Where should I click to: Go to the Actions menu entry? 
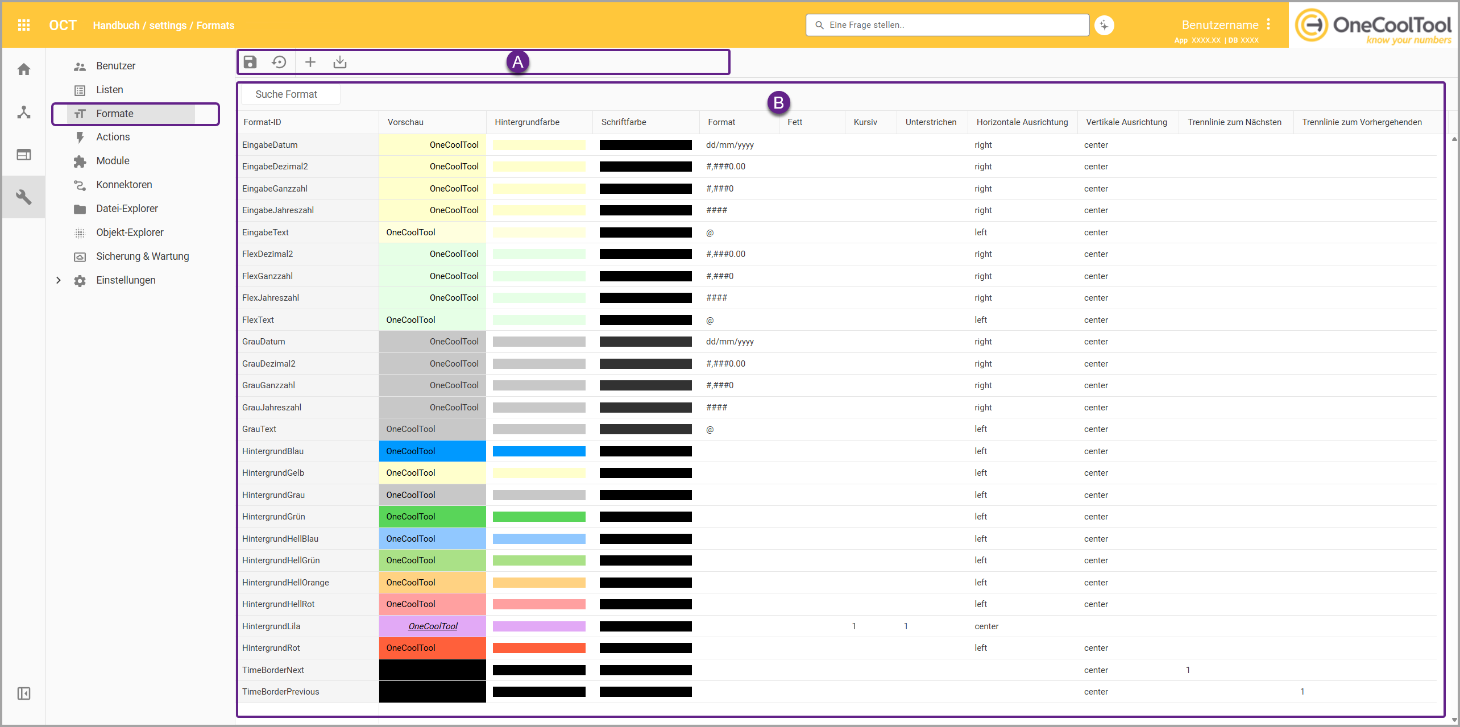coord(113,137)
